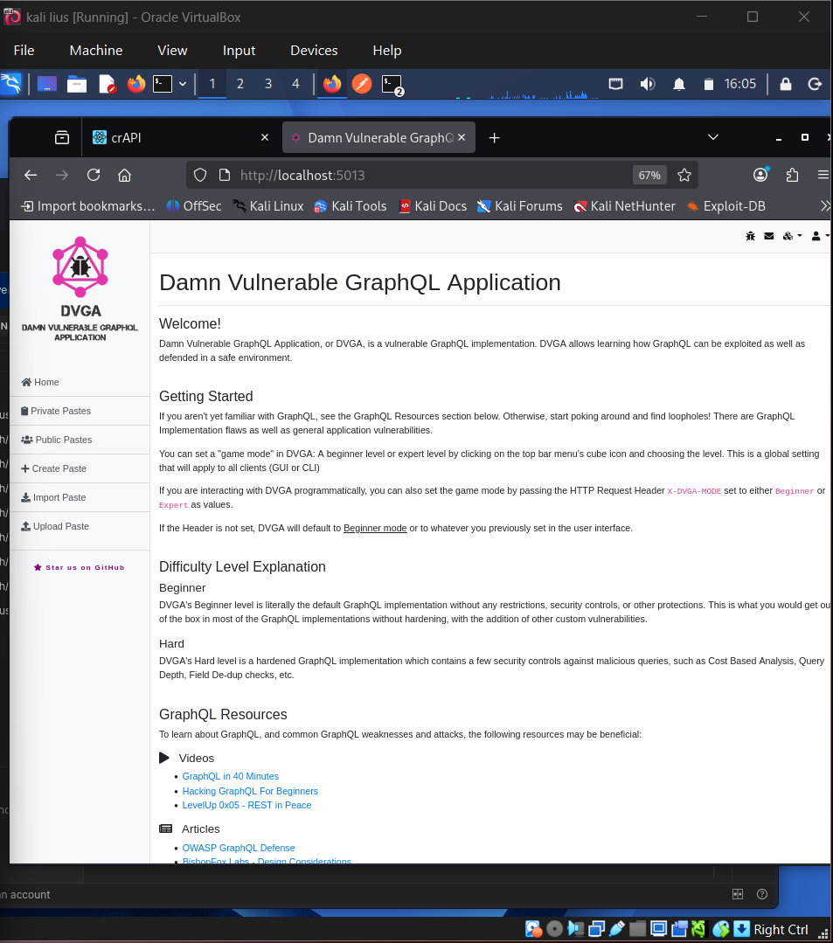The height and width of the screenshot is (943, 833).
Task: Open the VirtualBox File menu
Action: [x=24, y=51]
